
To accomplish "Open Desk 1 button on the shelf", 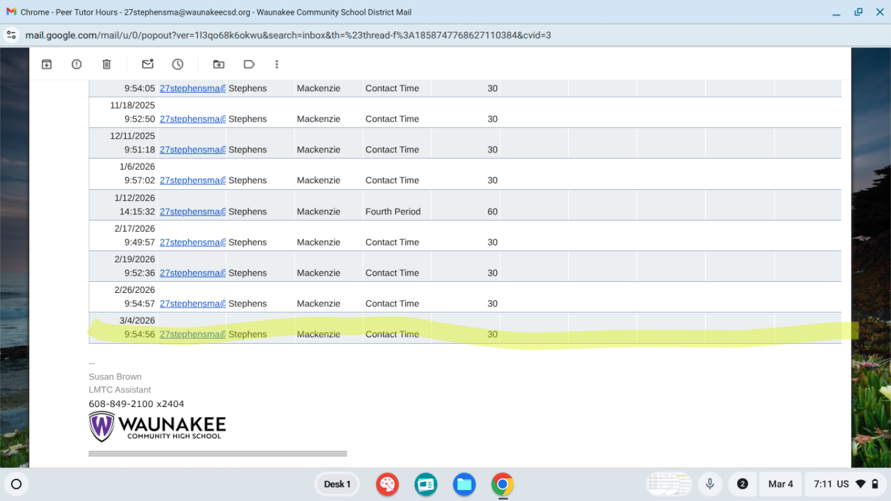I will [337, 484].
